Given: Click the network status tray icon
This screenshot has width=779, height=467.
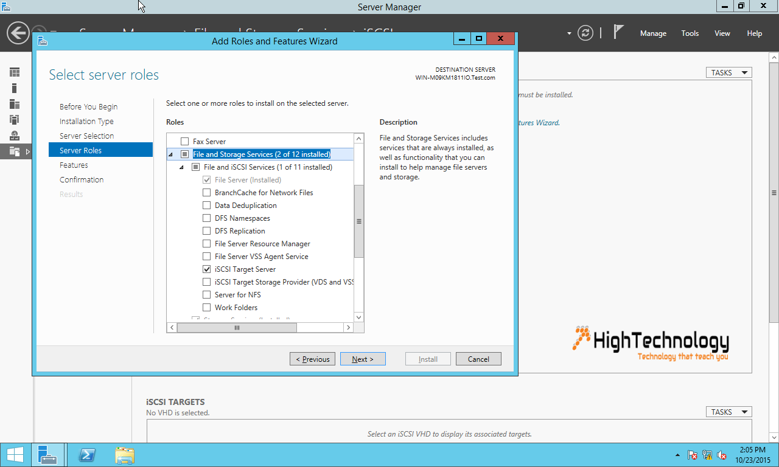Looking at the screenshot, I should [x=707, y=455].
